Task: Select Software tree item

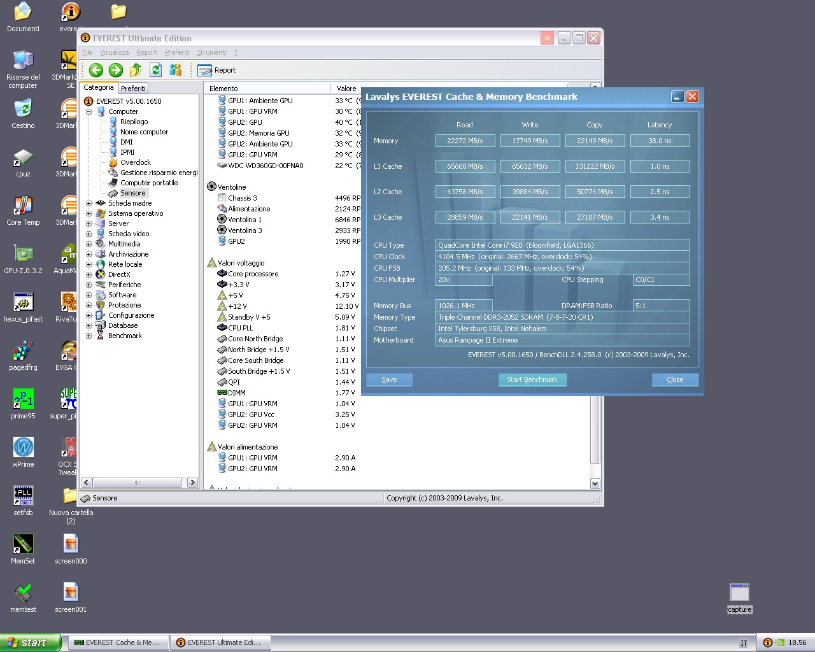Action: (122, 295)
